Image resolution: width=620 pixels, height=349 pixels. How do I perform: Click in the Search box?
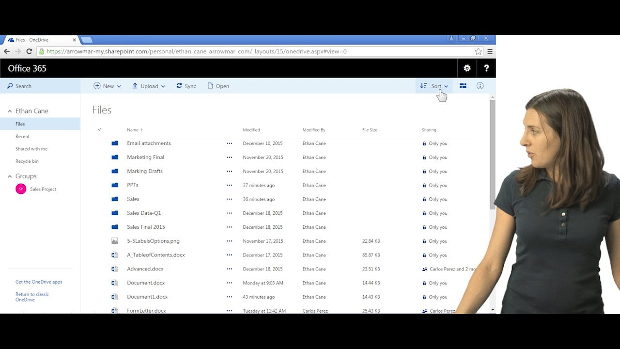[x=40, y=86]
